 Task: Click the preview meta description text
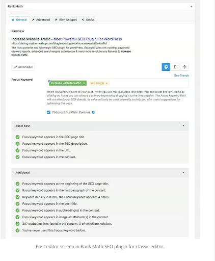71,51
